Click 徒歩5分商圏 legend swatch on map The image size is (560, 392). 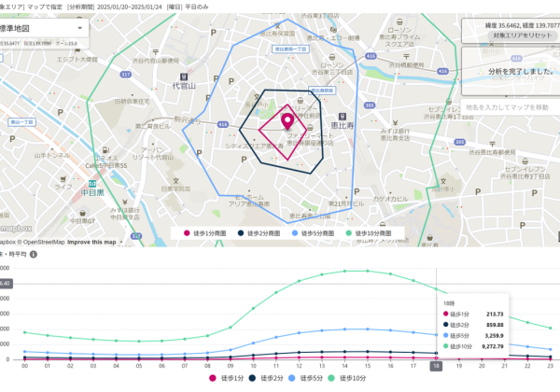coord(295,233)
